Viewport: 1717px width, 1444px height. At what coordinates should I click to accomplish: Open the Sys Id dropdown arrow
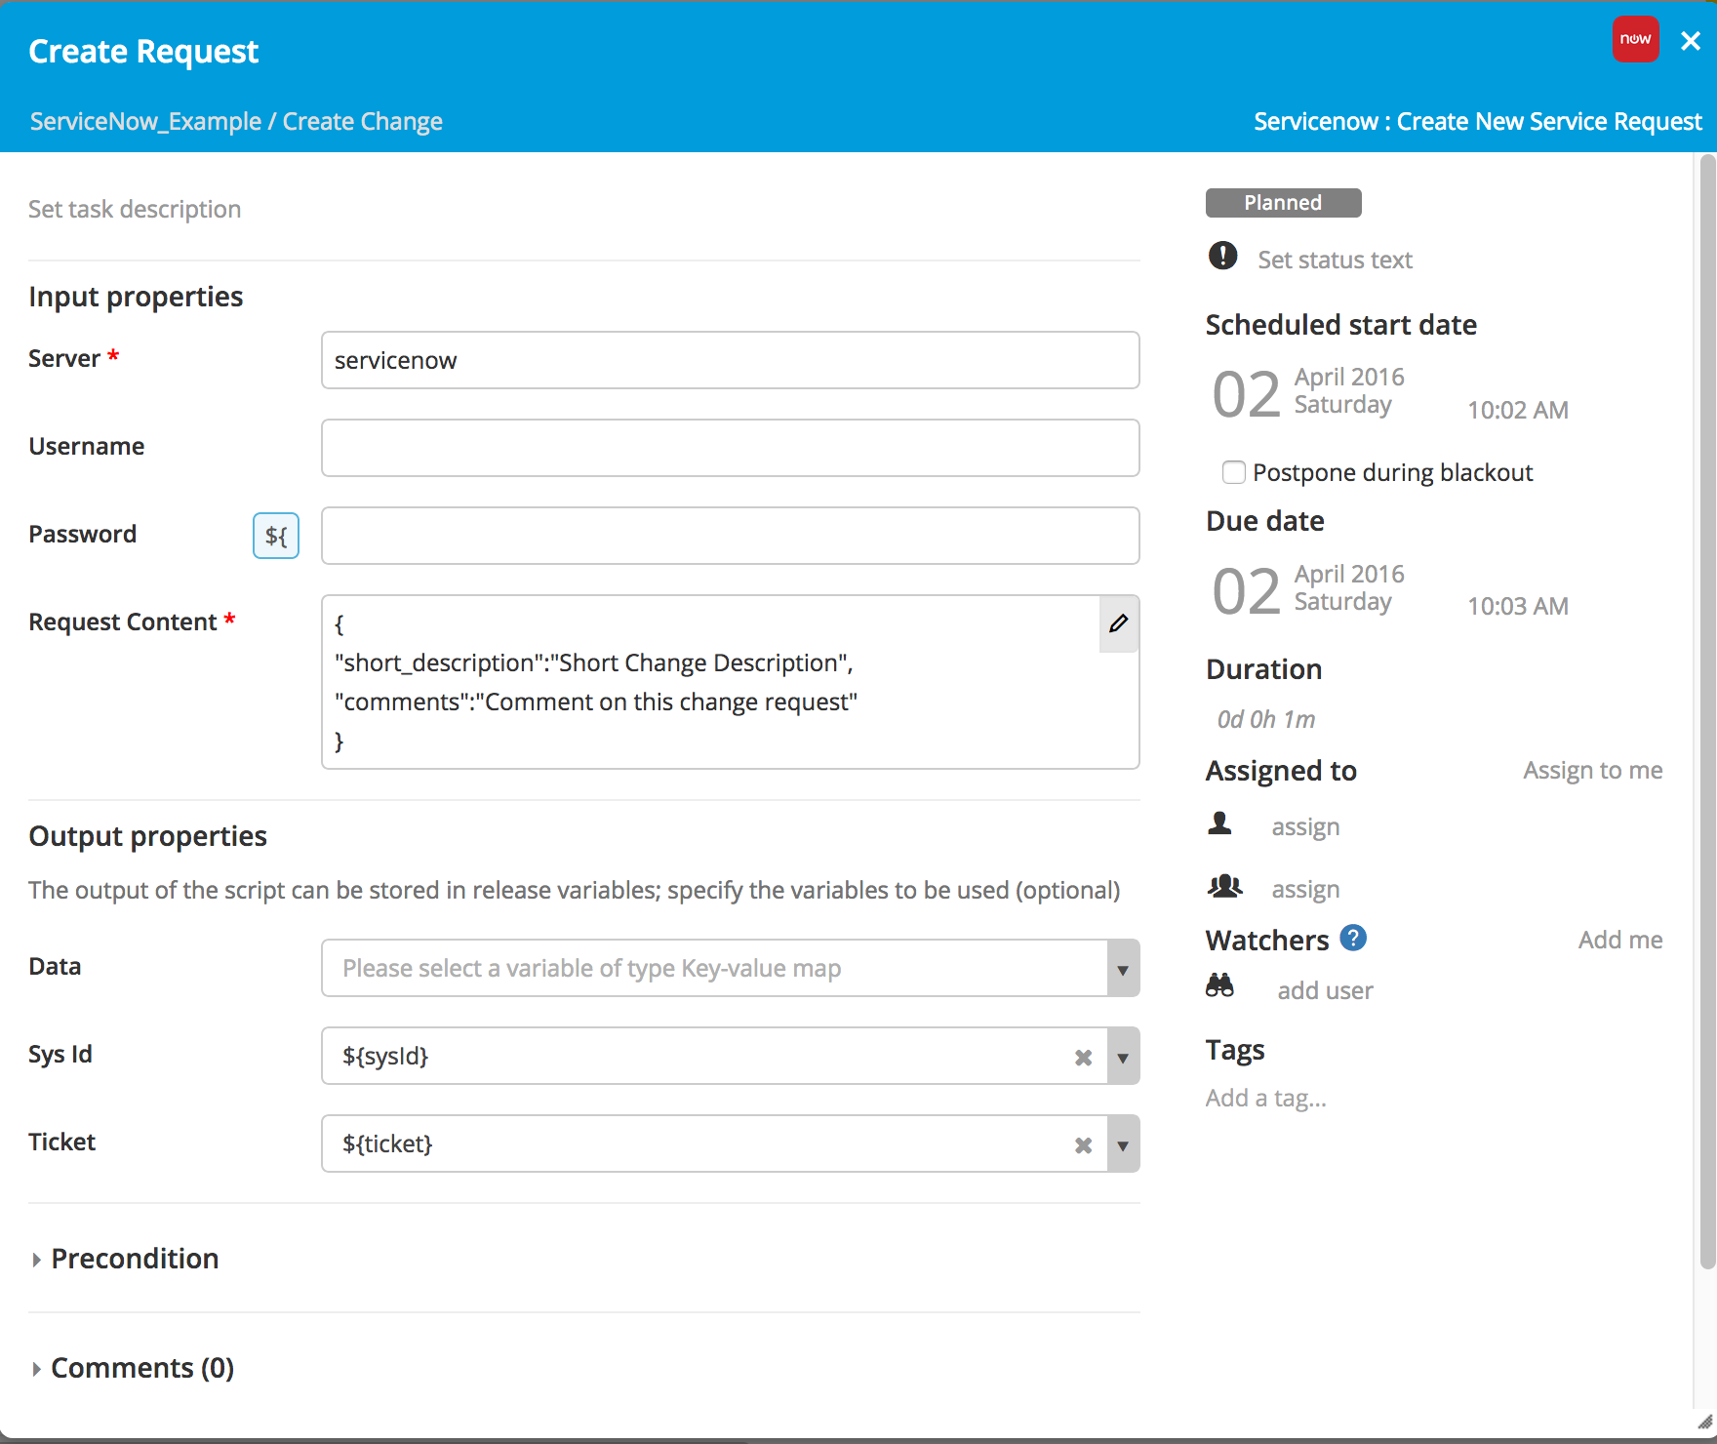coord(1123,1057)
